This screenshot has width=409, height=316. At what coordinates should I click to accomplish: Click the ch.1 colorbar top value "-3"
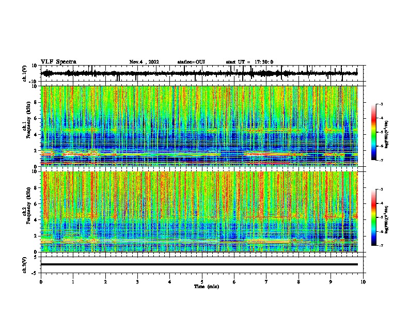[381, 104]
